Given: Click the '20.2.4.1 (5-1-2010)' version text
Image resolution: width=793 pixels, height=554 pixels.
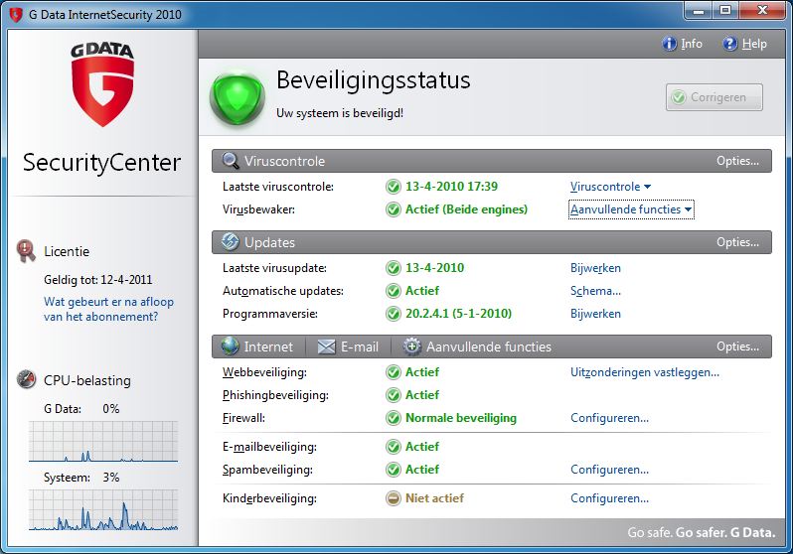Looking at the screenshot, I should tap(459, 314).
